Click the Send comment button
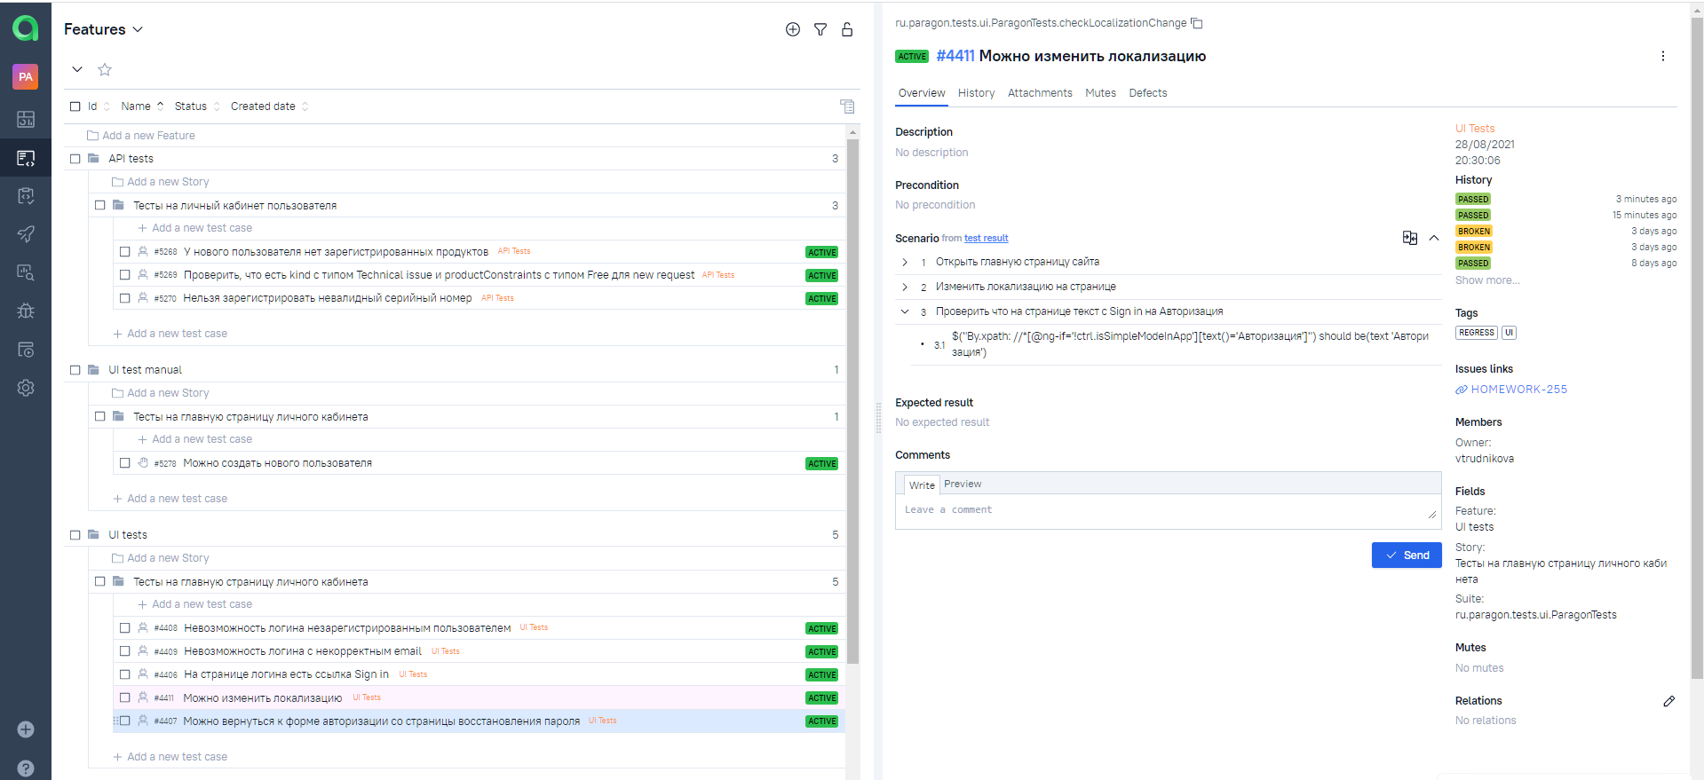 pos(1407,555)
